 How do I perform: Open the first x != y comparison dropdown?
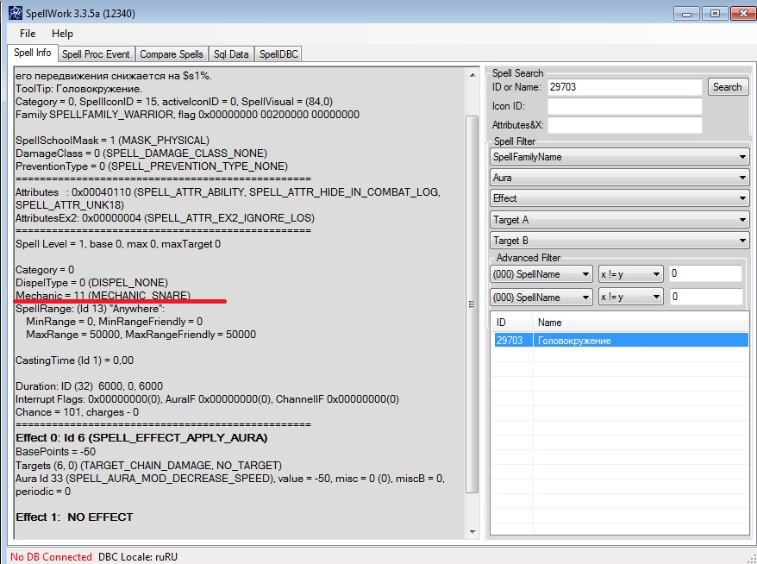[x=630, y=274]
